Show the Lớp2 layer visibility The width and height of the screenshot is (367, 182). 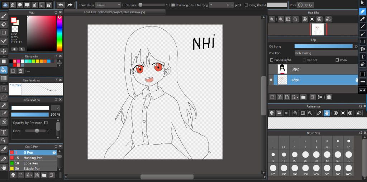click(x=271, y=69)
